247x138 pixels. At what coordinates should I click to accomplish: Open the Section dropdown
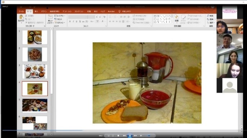(x=60, y=23)
